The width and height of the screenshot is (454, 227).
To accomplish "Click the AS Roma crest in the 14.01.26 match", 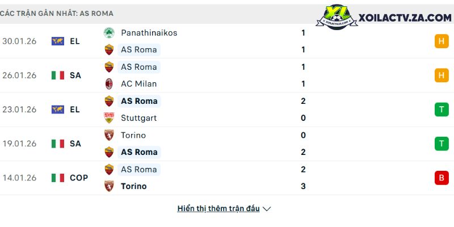I will pos(109,169).
